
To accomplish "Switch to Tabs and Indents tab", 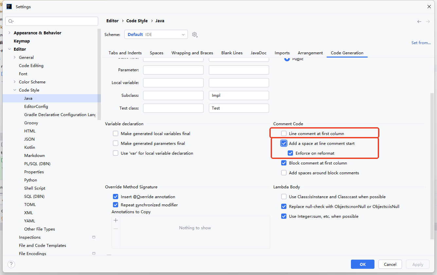I will click(x=125, y=53).
